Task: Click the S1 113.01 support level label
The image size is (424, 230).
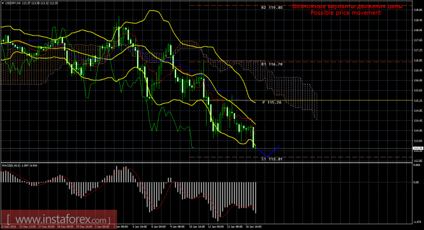Action: pos(272,159)
